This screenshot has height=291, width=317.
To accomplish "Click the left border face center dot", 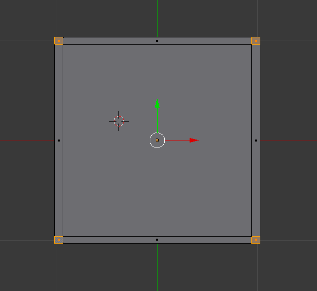I will (59, 141).
